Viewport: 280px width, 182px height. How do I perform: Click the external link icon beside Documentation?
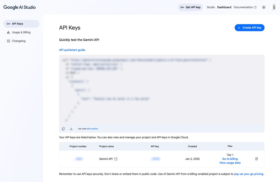point(255,7)
